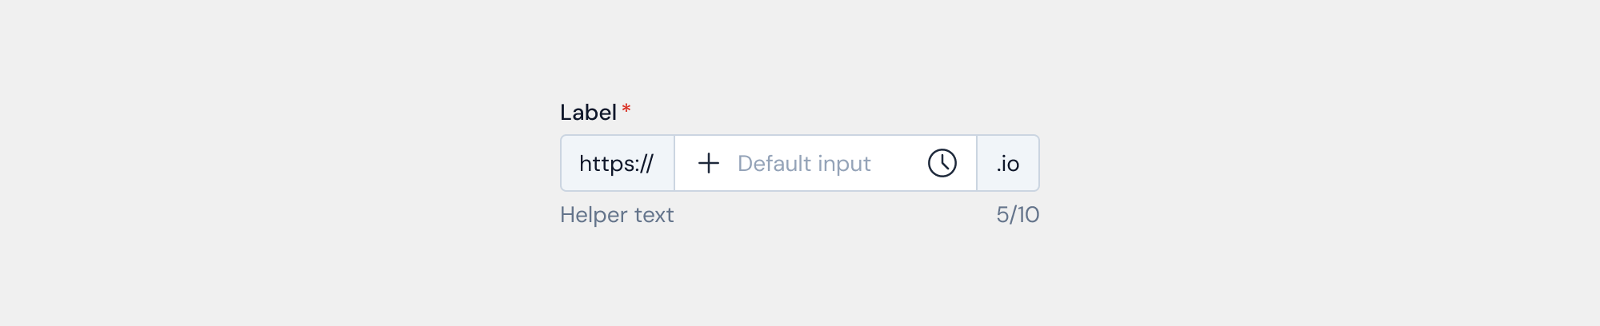This screenshot has height=326, width=1600.
Task: Focus the Default input text field
Action: 804,164
